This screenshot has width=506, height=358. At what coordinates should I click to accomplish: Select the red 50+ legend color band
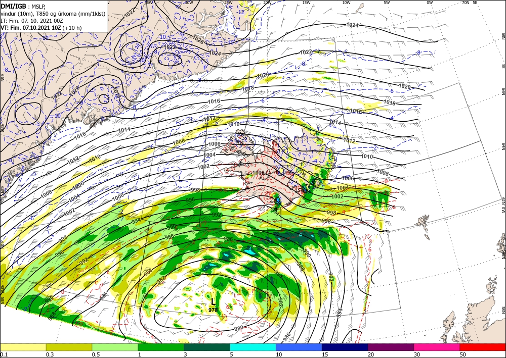tap(483, 347)
